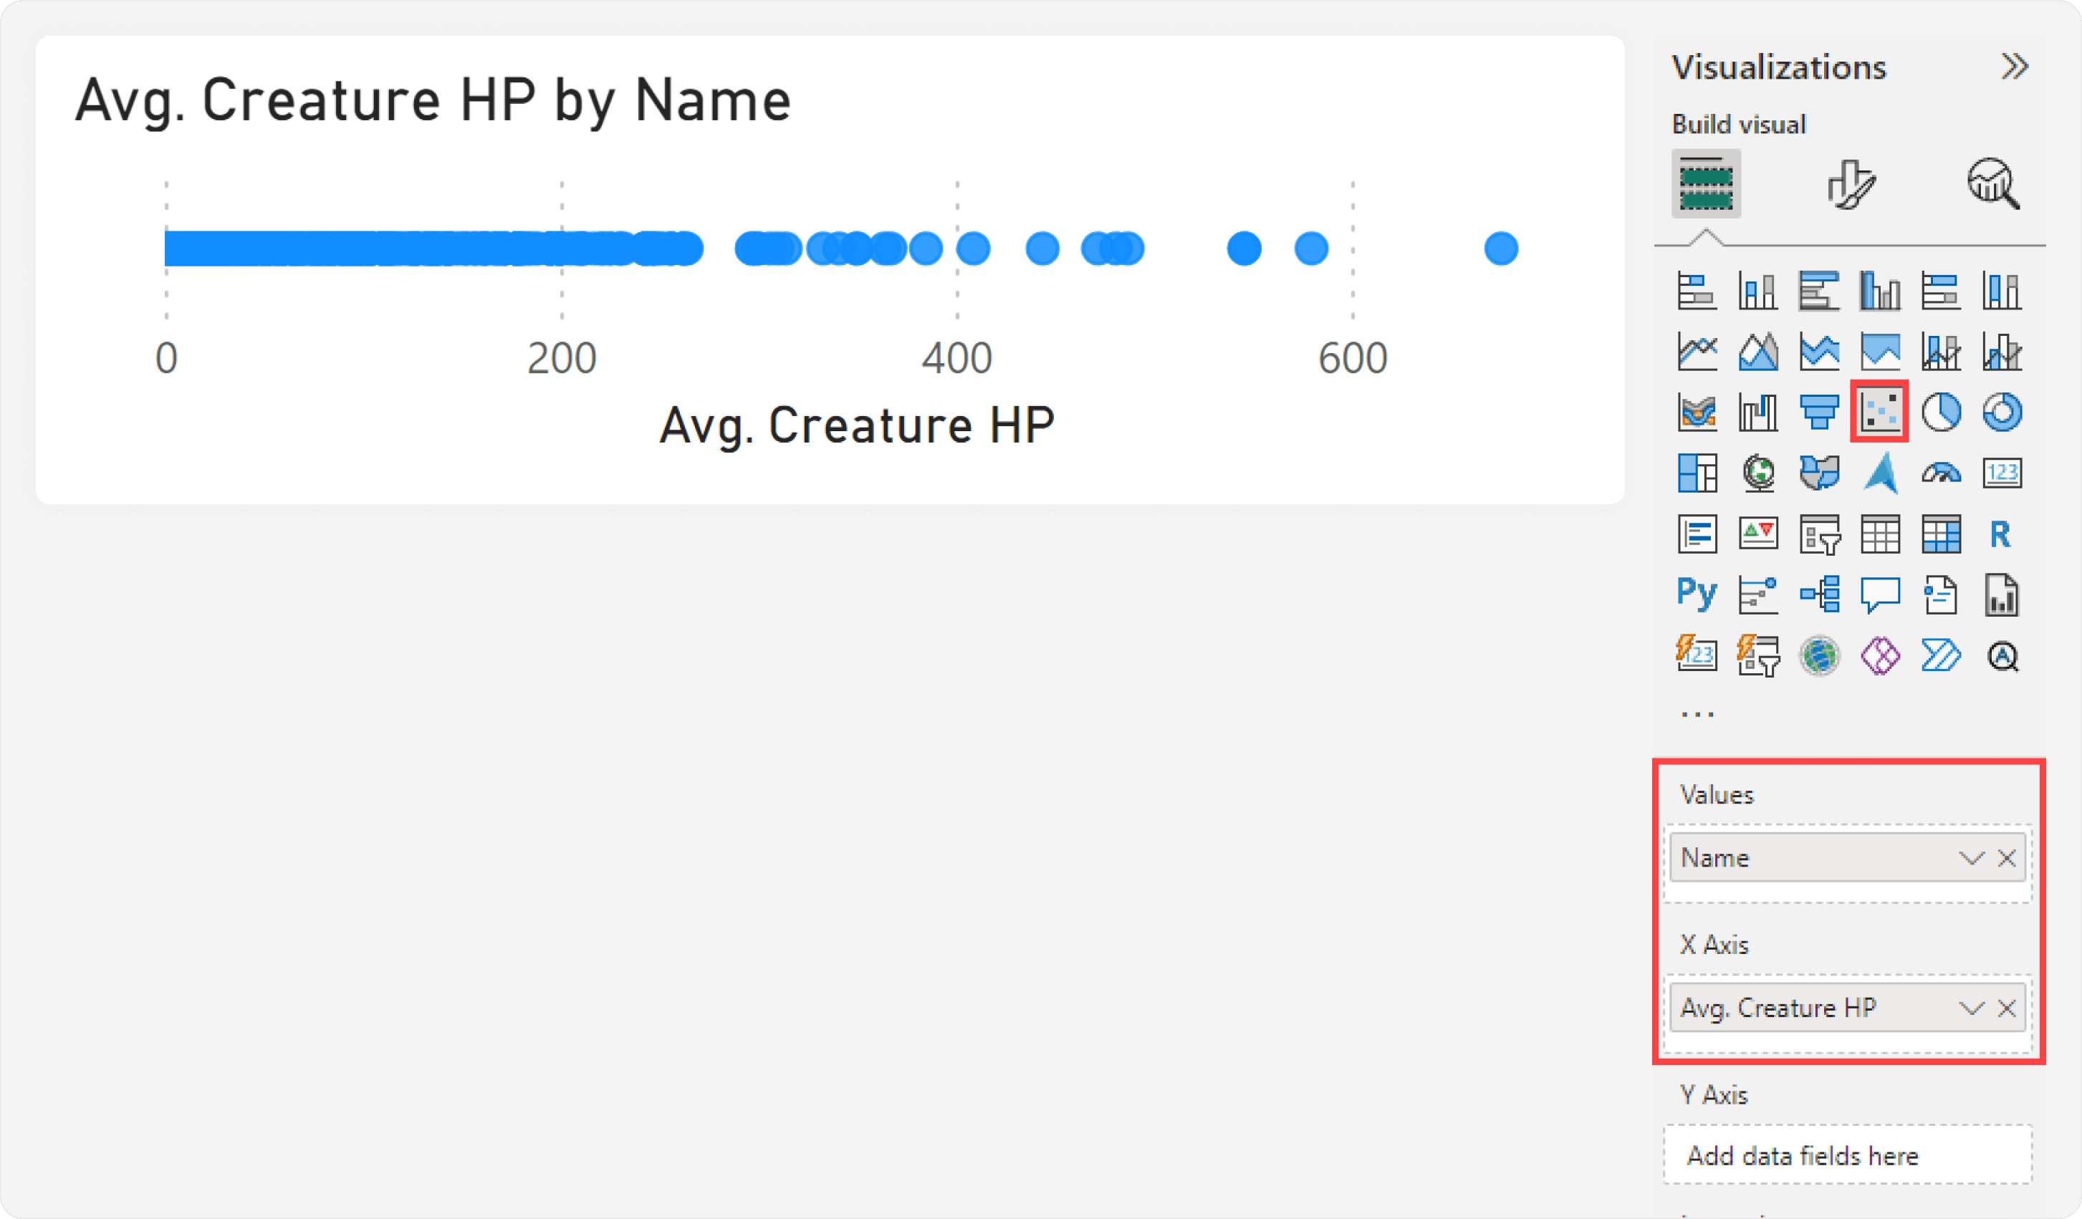The height and width of the screenshot is (1219, 2082).
Task: Choose the Treemap visualization icon
Action: click(1697, 473)
